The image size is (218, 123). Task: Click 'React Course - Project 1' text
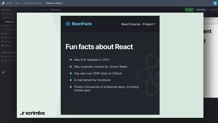138,24
